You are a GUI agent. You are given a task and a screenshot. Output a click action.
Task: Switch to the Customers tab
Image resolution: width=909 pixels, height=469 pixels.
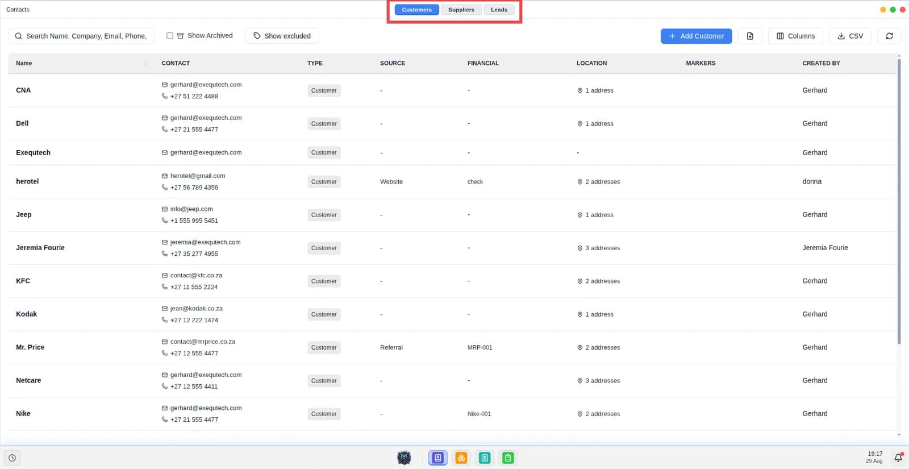(x=416, y=10)
